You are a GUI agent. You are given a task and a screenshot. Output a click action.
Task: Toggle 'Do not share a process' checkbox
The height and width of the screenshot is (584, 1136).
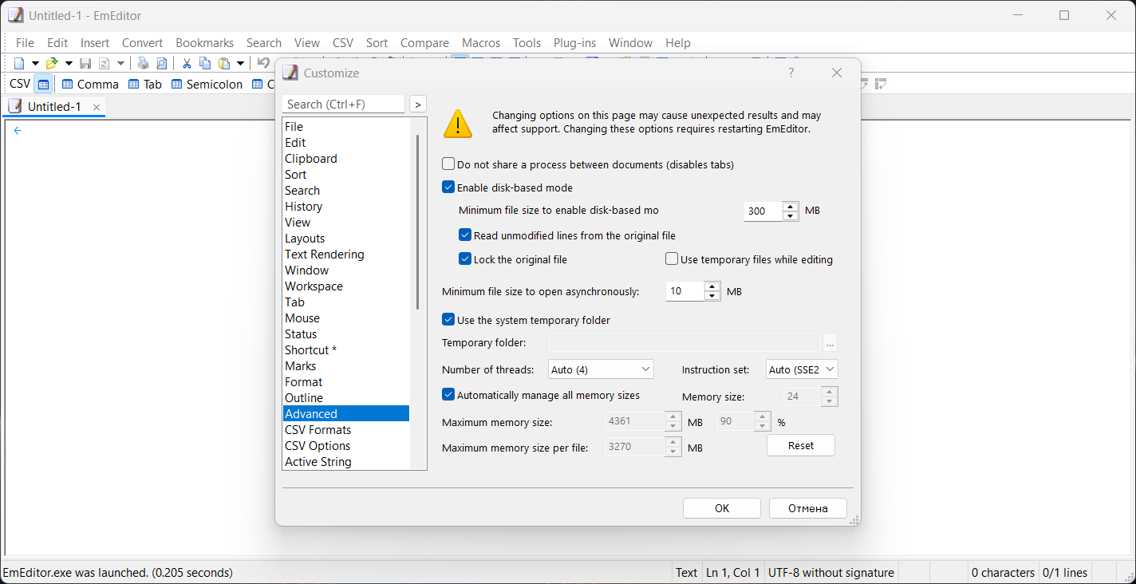point(448,164)
